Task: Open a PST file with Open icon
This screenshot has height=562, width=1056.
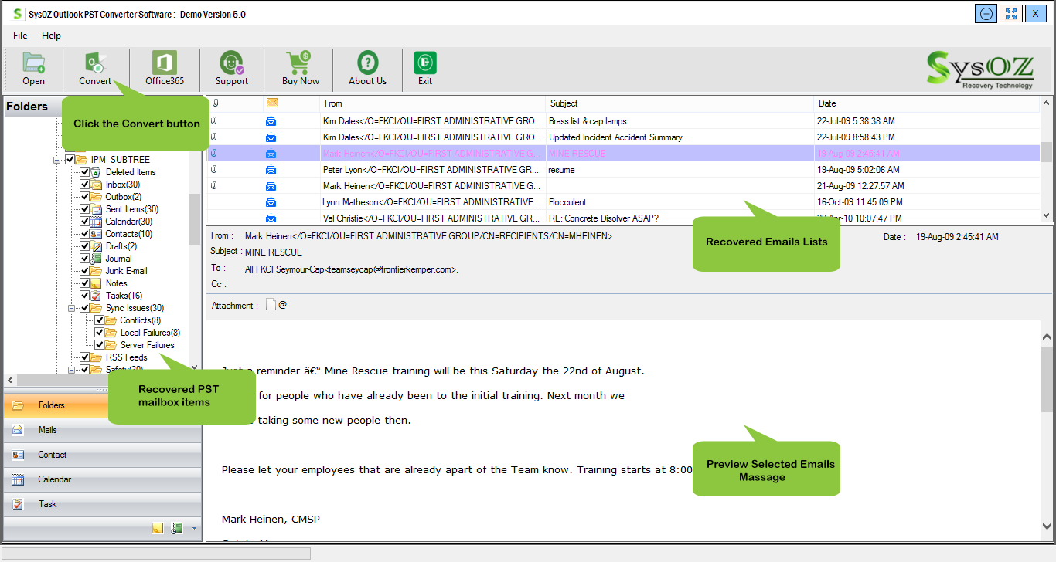Action: point(33,69)
